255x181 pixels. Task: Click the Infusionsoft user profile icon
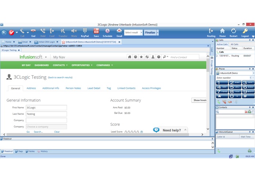pos(153,57)
